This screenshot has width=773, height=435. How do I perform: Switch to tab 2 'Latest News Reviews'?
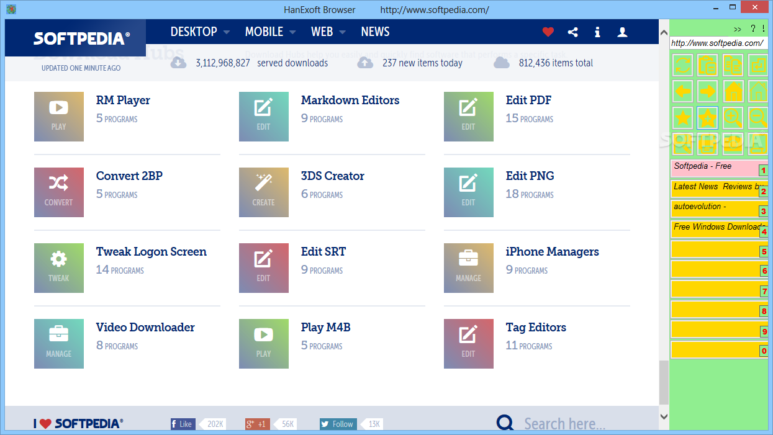click(x=719, y=189)
